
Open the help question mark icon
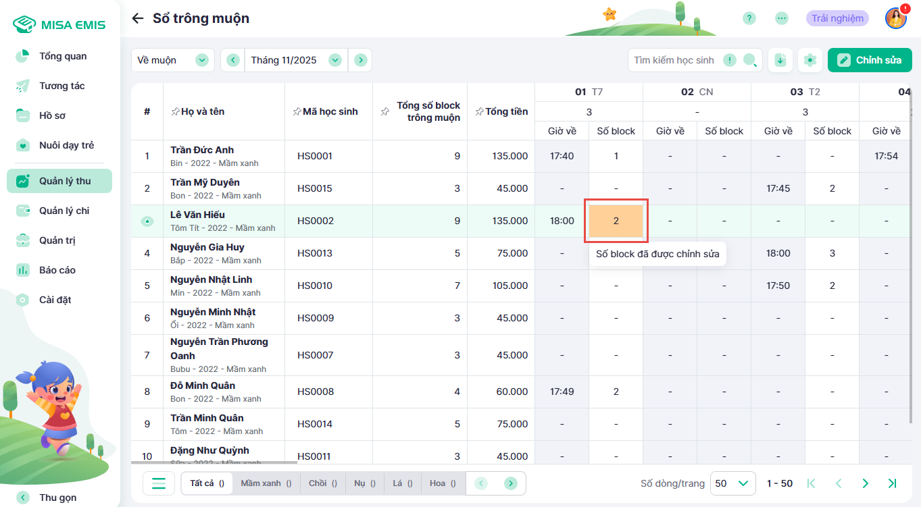click(749, 18)
